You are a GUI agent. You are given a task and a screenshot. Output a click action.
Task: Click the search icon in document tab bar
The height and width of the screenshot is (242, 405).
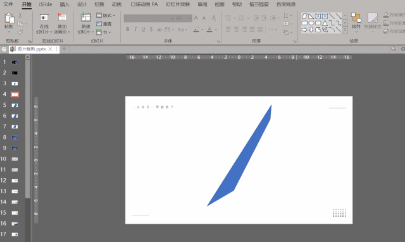394,49
